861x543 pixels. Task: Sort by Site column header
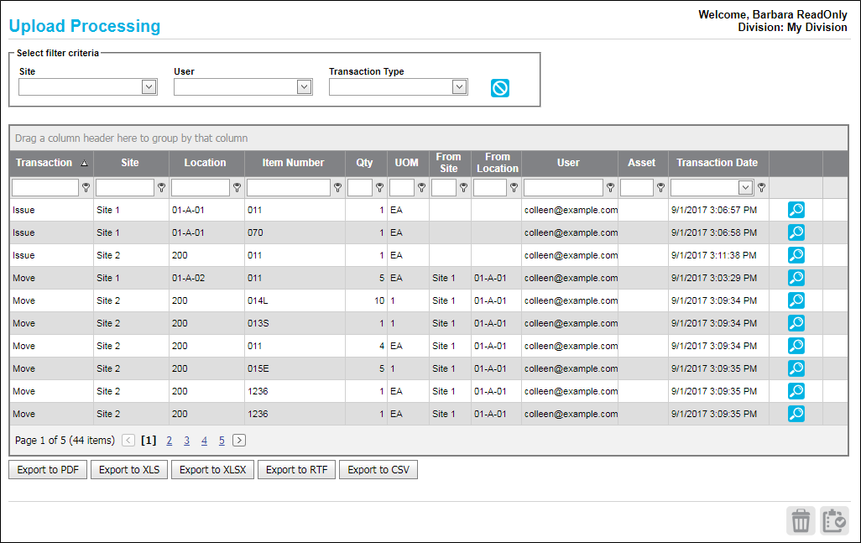click(130, 163)
